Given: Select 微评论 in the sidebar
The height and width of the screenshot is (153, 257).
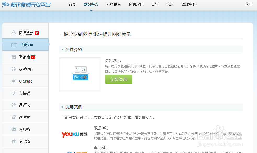Looking at the screenshot, I should 25,105.
